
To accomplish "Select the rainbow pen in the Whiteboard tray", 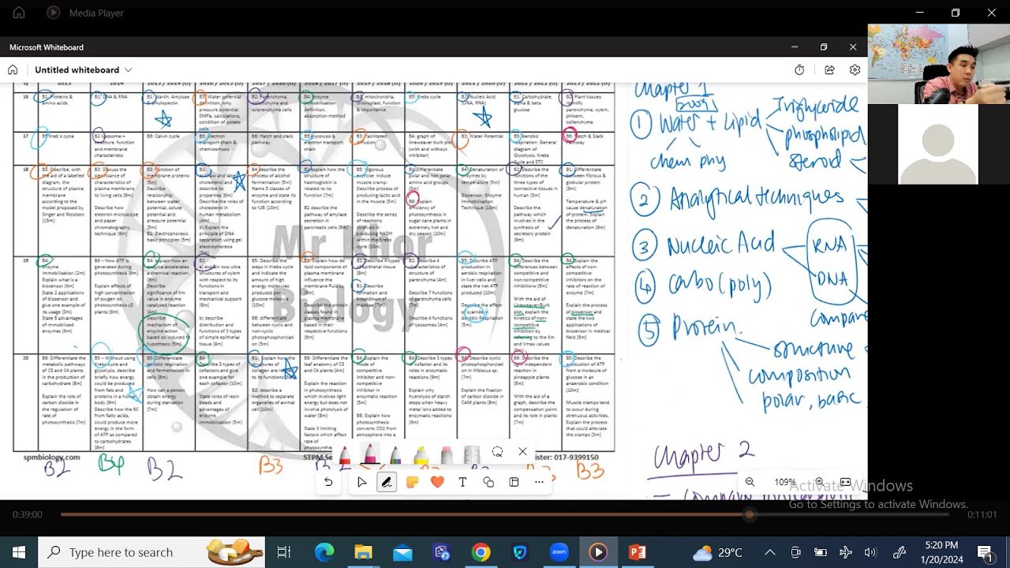I will [395, 454].
